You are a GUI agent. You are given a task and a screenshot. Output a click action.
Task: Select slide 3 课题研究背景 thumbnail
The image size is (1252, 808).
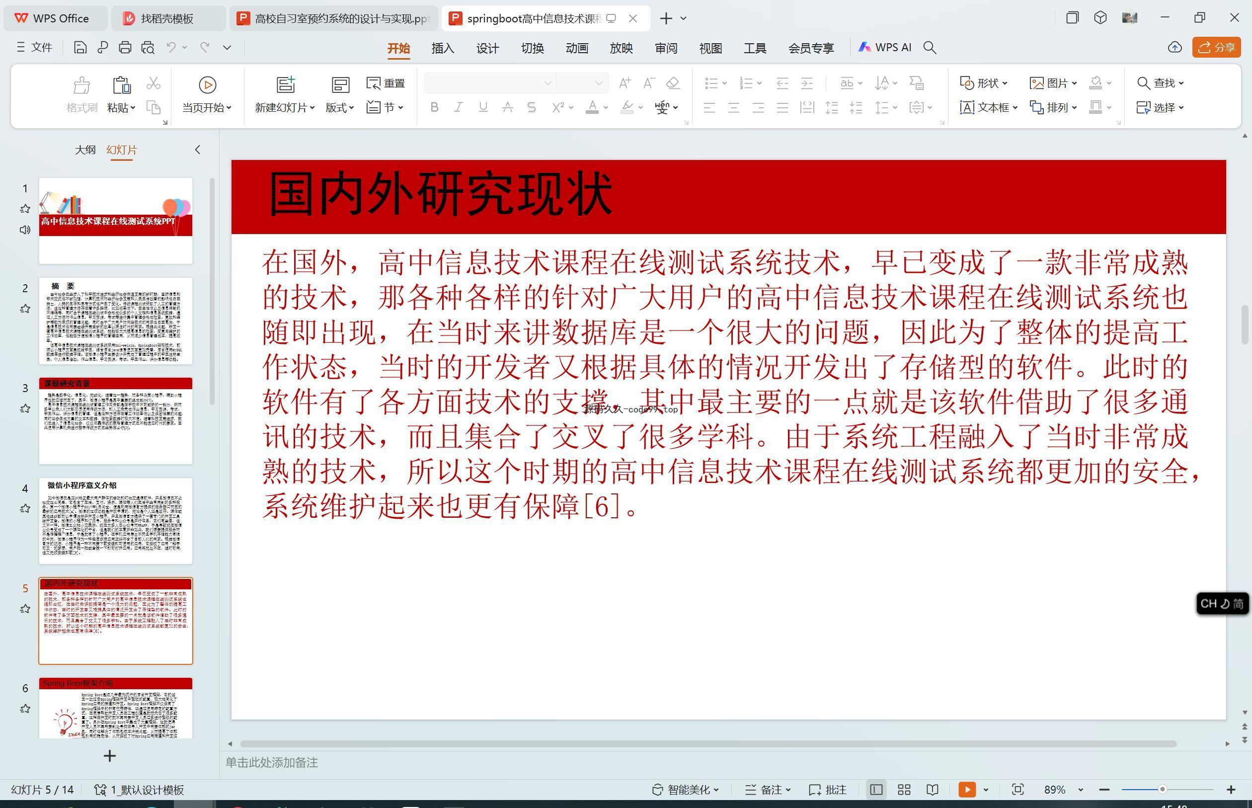coord(115,421)
